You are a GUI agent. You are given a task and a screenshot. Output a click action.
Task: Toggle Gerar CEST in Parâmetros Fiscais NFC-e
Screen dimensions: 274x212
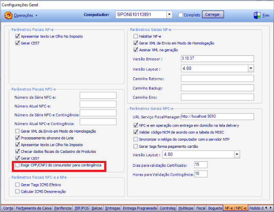point(17,158)
